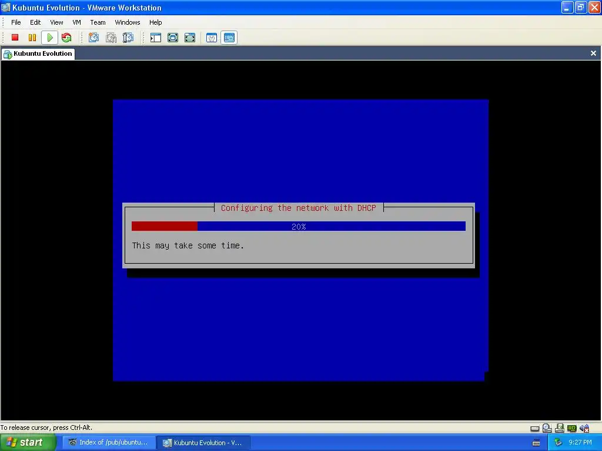The width and height of the screenshot is (602, 451).
Task: Show the VM console view icon
Action: [229, 37]
